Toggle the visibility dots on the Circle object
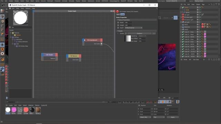 pos(199,10)
